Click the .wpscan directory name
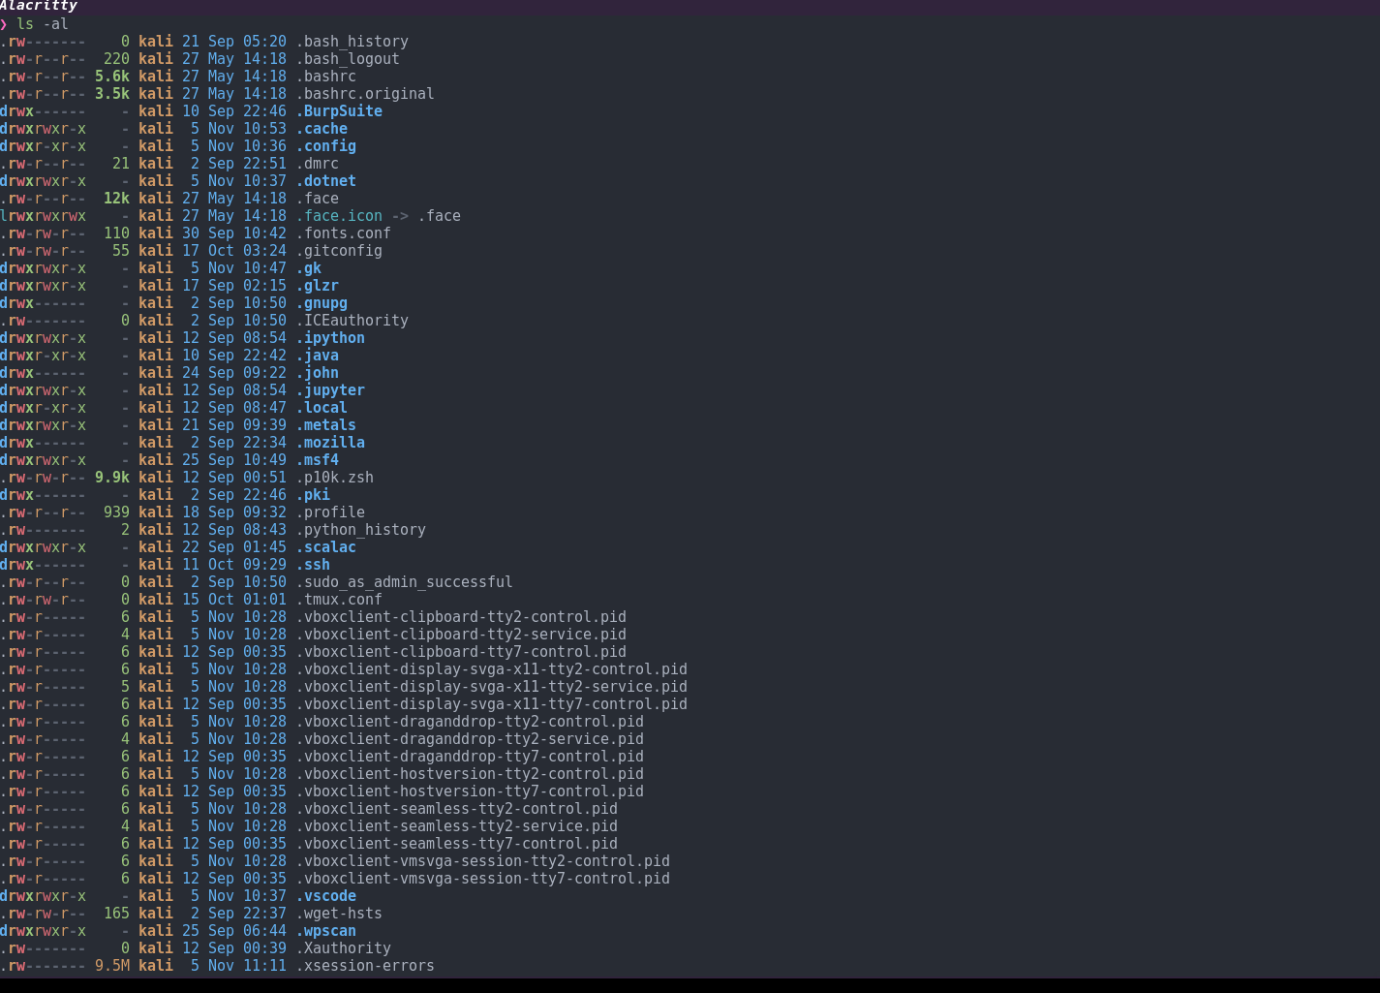1380x993 pixels. 326,931
